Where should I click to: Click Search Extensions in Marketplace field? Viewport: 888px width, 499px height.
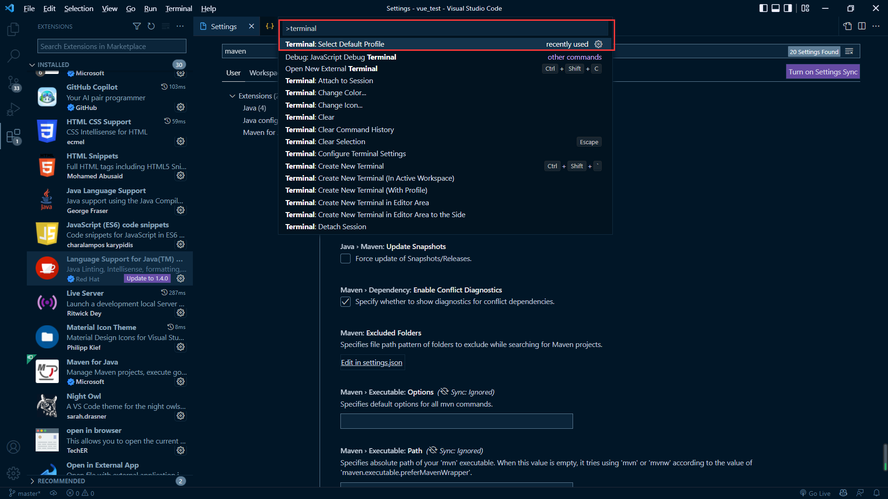coord(112,46)
